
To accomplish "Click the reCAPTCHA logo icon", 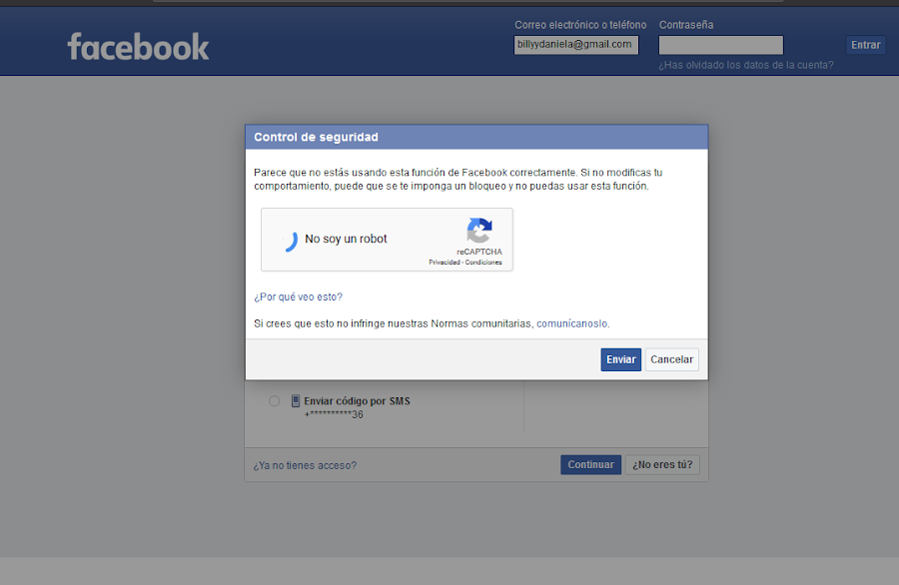I will tap(479, 231).
